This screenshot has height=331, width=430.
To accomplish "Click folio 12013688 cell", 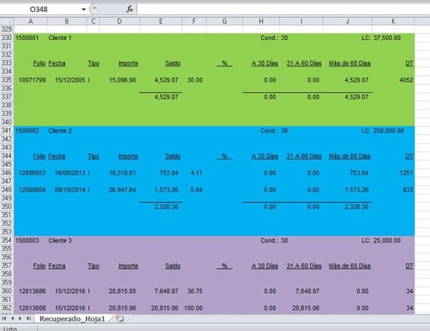I will (x=32, y=308).
